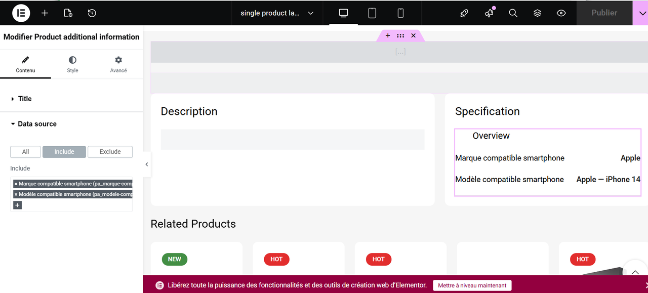Screen dimensions: 648x293
Task: Click the Apple attribute value
Action: [x=630, y=158]
